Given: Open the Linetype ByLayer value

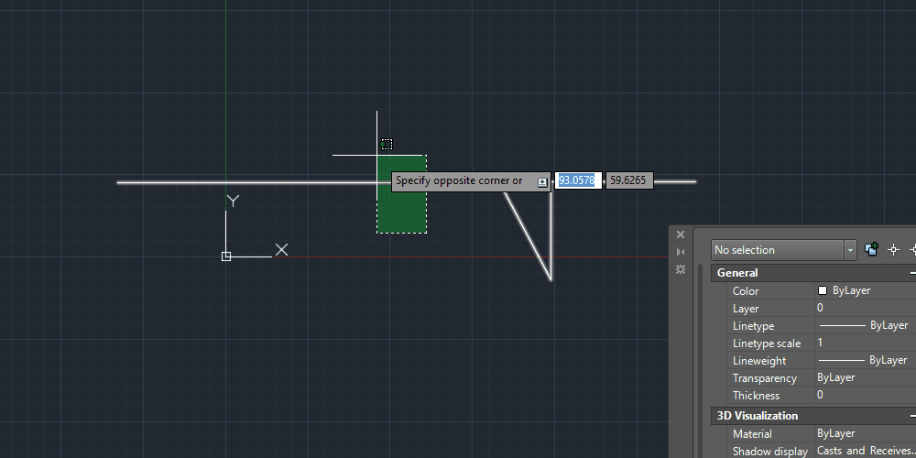Looking at the screenshot, I should [x=866, y=325].
